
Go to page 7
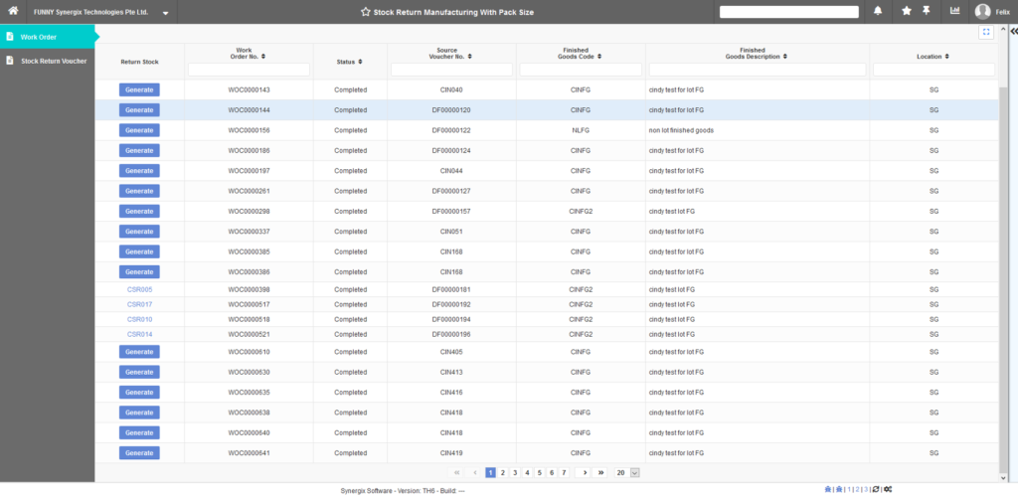click(x=565, y=472)
